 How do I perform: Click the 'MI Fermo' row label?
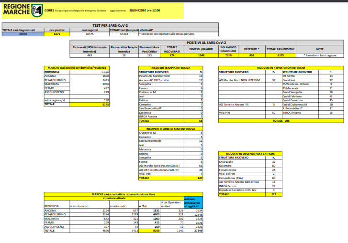(289, 76)
